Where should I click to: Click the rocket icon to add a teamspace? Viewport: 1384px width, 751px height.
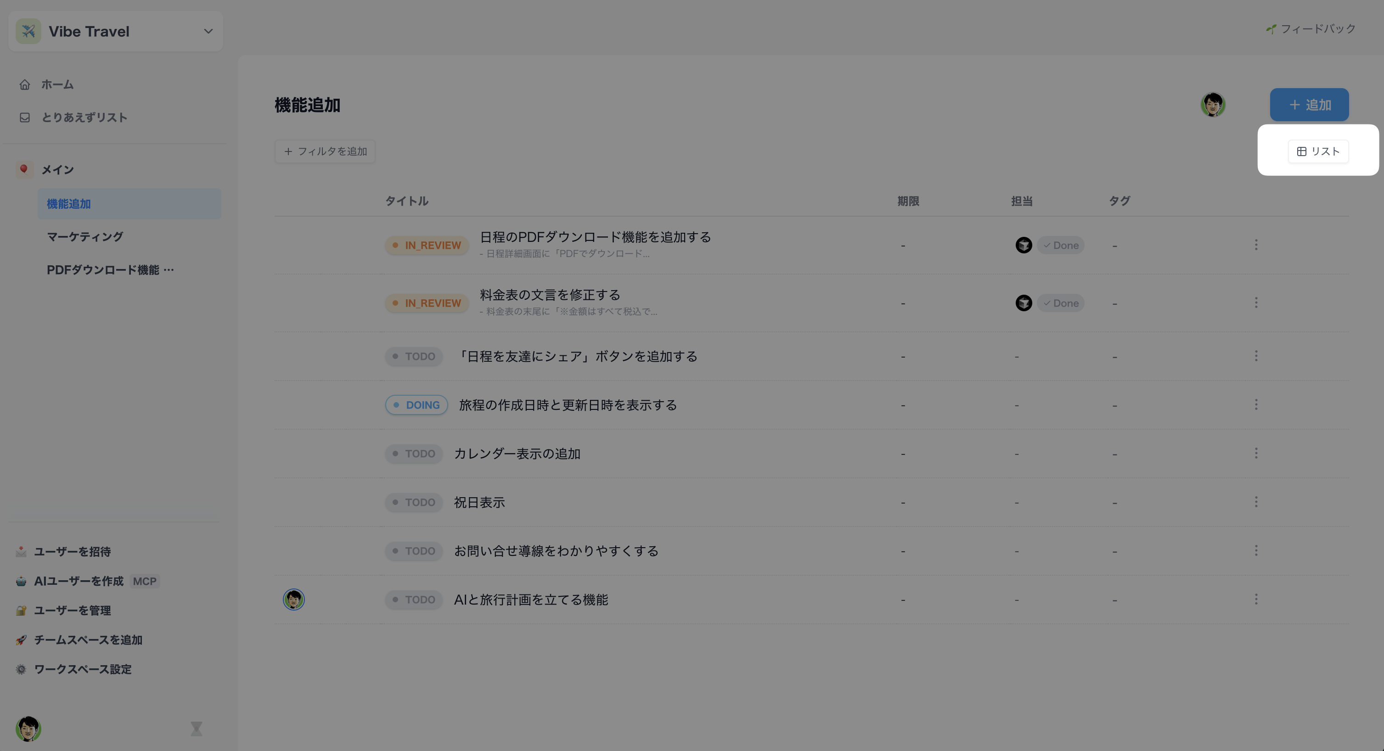click(20, 640)
